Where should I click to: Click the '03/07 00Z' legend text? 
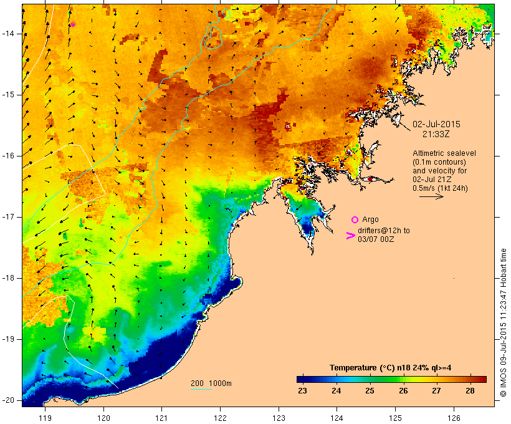[x=376, y=239]
